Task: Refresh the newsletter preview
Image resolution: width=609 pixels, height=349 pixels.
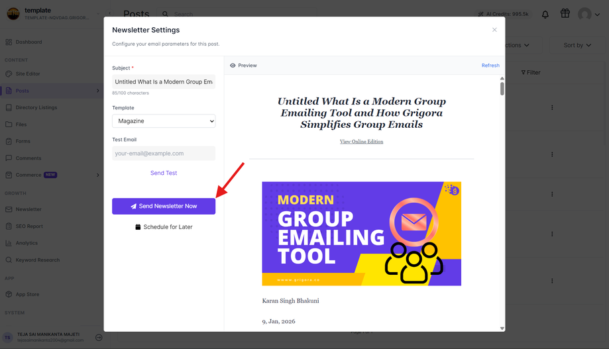Action: [x=490, y=66]
